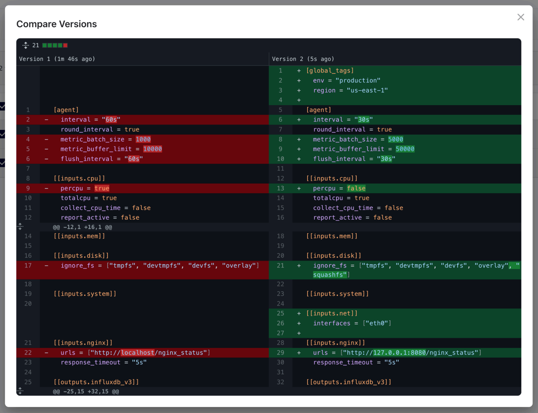Expand hidden lines at @@ -12,1 +16,1 @@

point(20,226)
